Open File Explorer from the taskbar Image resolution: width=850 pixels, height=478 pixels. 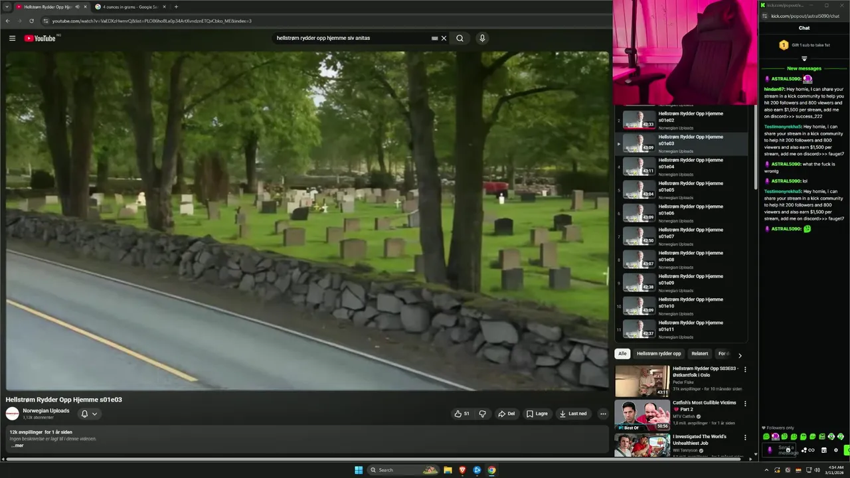448,470
